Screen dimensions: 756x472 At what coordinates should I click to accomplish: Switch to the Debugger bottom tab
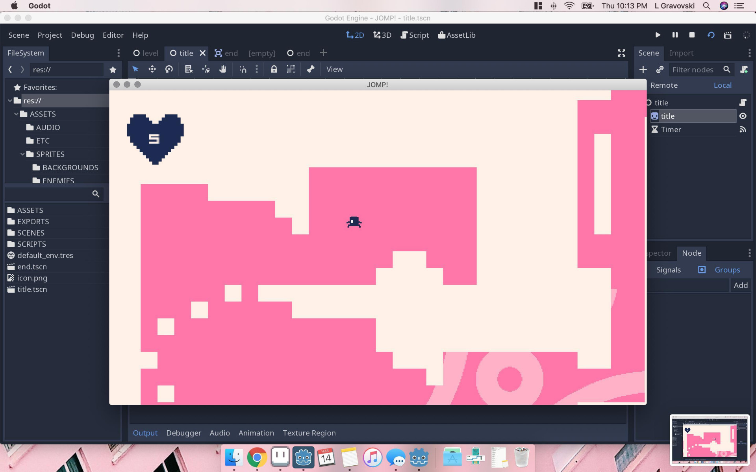tap(183, 433)
